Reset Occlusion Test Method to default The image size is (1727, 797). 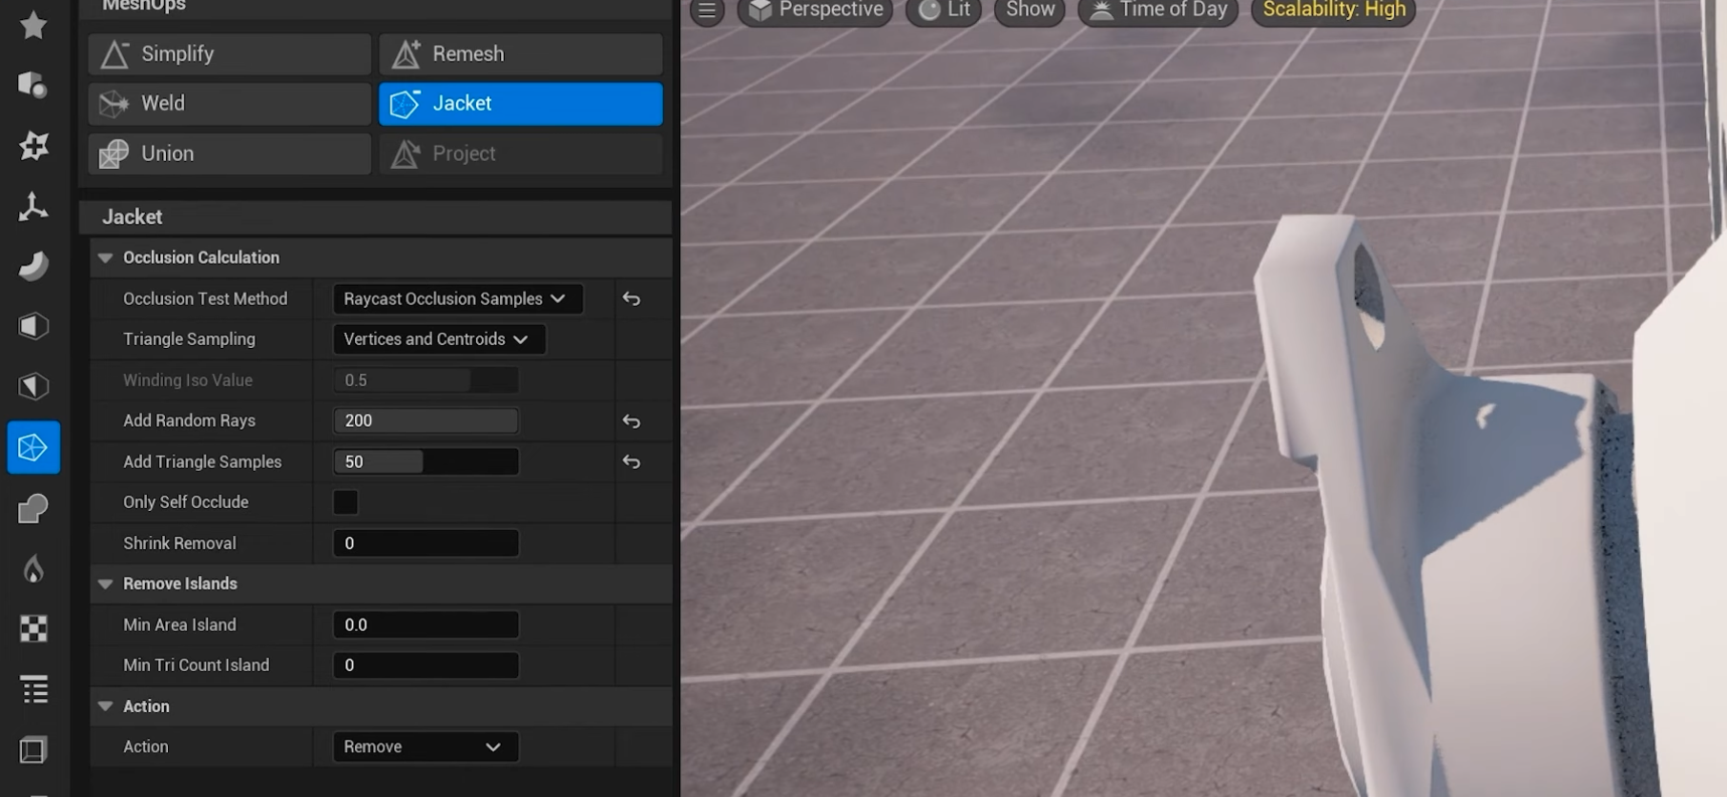click(x=632, y=299)
